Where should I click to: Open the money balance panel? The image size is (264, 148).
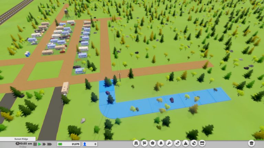(69, 144)
